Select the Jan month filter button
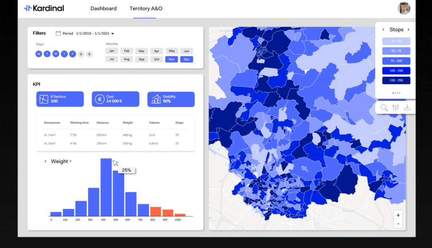This screenshot has height=248, width=432. pos(111,51)
